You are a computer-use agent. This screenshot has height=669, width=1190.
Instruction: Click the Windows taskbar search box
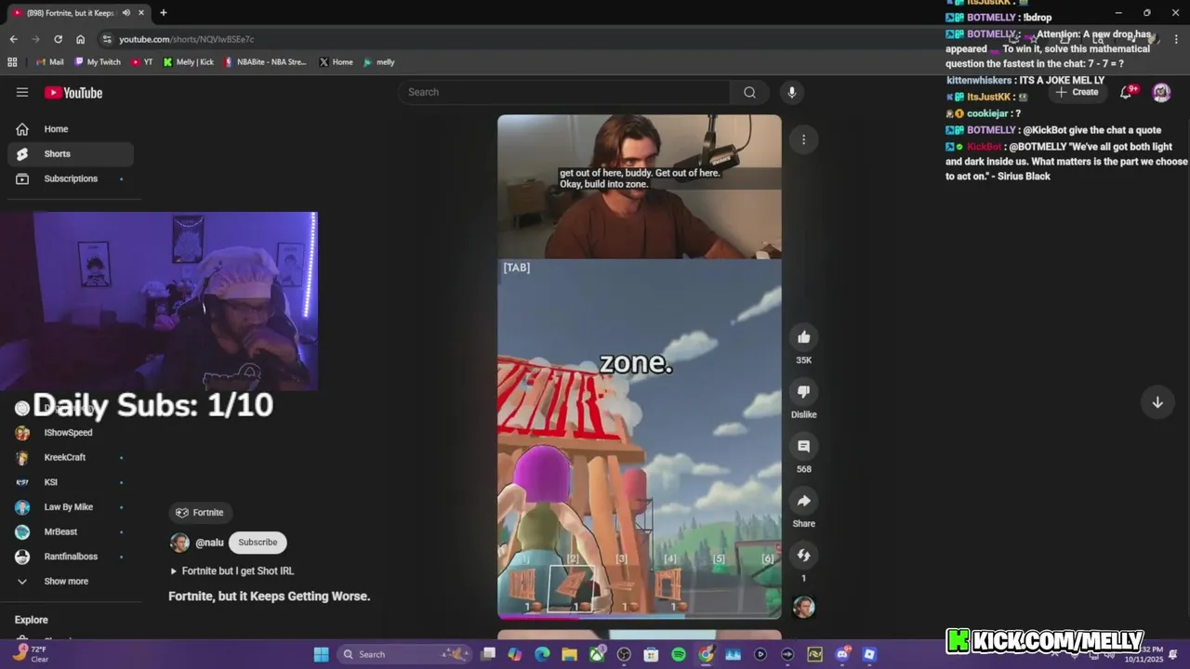(x=403, y=654)
